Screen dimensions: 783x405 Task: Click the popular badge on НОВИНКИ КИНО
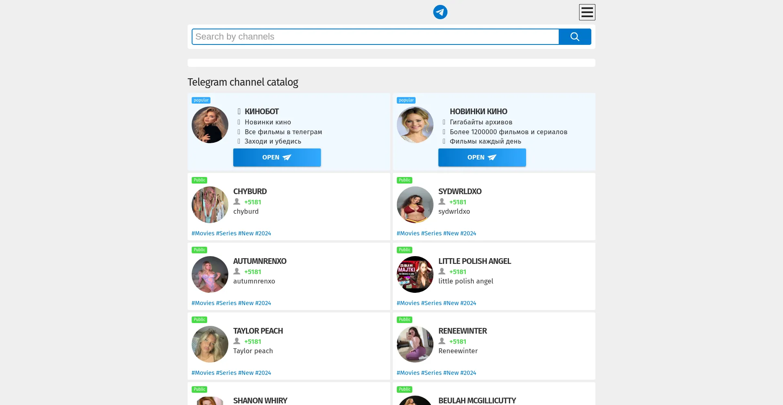[406, 100]
